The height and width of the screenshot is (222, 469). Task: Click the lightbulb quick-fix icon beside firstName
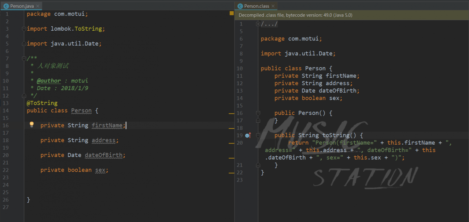click(x=32, y=125)
